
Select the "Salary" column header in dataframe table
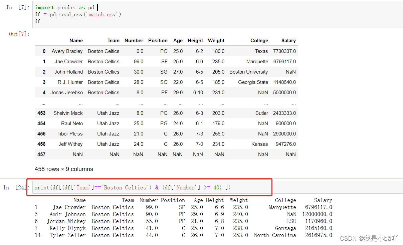coord(288,41)
